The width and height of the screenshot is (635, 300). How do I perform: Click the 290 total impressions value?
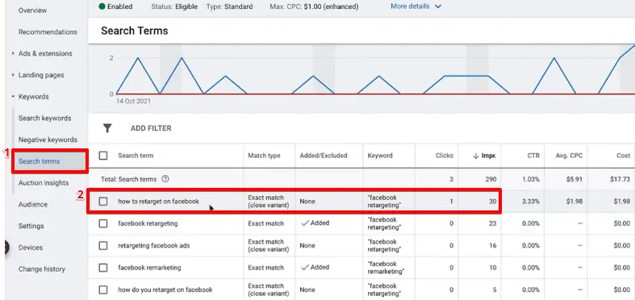(x=491, y=179)
